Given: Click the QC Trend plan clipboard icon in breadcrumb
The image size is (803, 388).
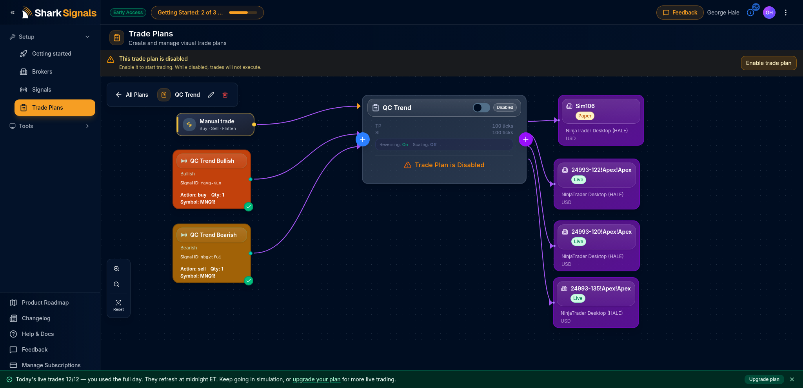Looking at the screenshot, I should (164, 95).
